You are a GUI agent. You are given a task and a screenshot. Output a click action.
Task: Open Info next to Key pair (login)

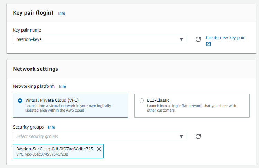click(62, 13)
